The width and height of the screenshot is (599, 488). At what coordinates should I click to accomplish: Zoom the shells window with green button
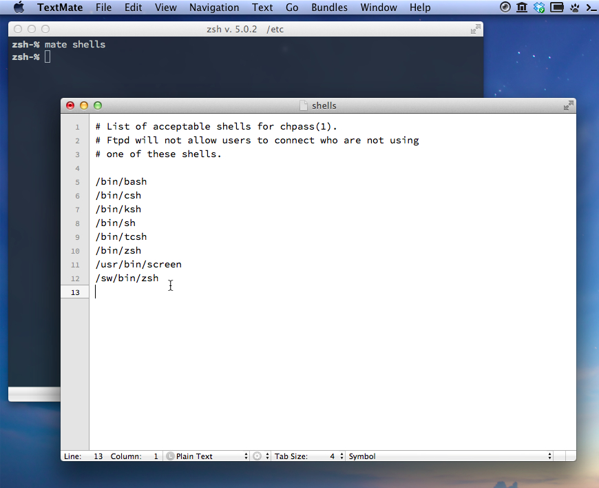click(x=98, y=105)
